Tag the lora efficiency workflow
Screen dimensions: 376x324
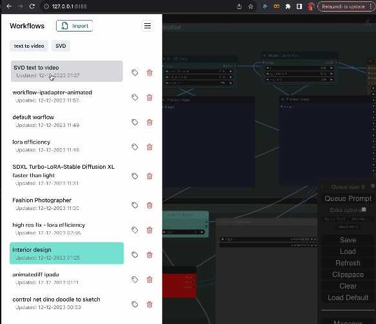pos(135,147)
